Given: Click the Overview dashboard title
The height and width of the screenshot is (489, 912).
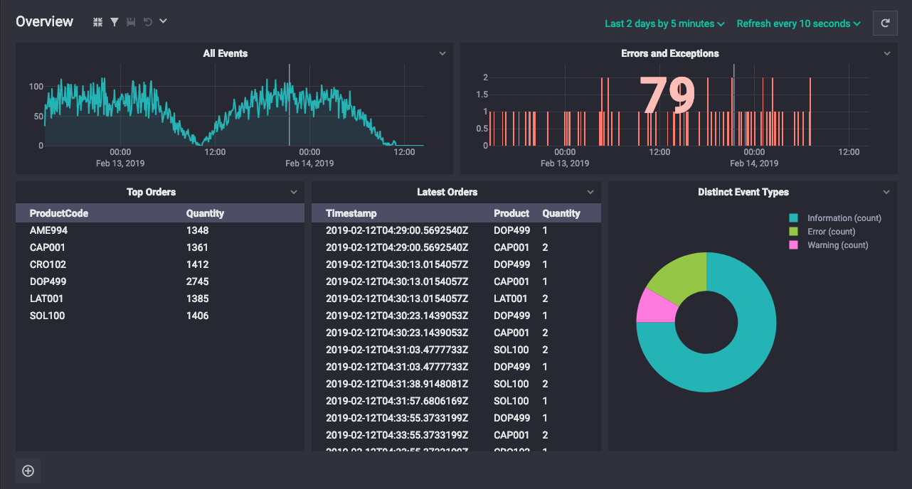Looking at the screenshot, I should pyautogui.click(x=44, y=21).
